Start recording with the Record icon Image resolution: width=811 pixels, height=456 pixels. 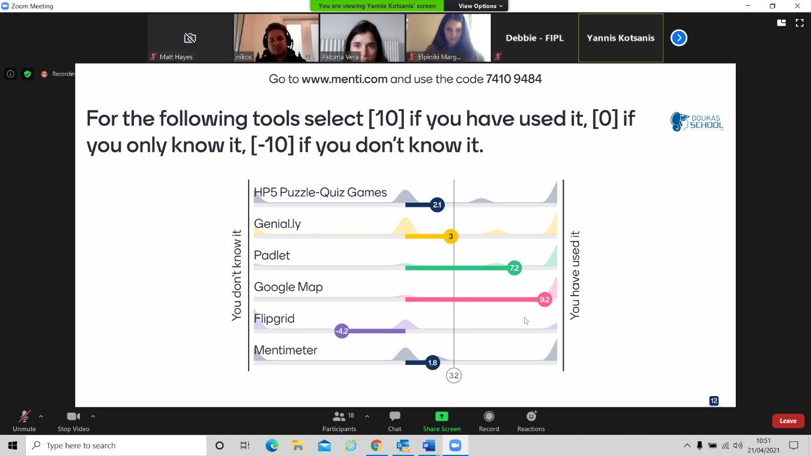click(488, 421)
